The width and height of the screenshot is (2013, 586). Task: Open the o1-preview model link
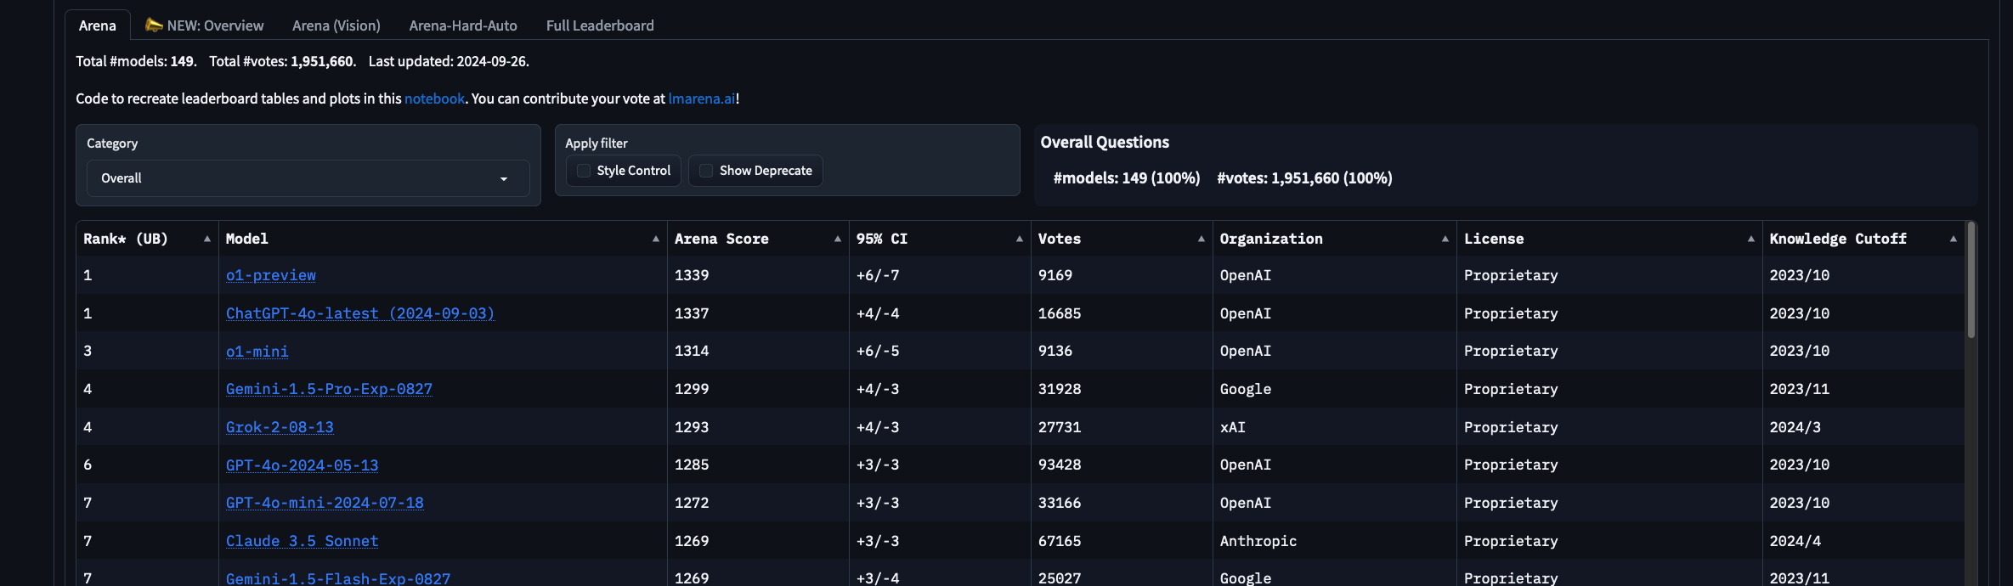[x=271, y=275]
